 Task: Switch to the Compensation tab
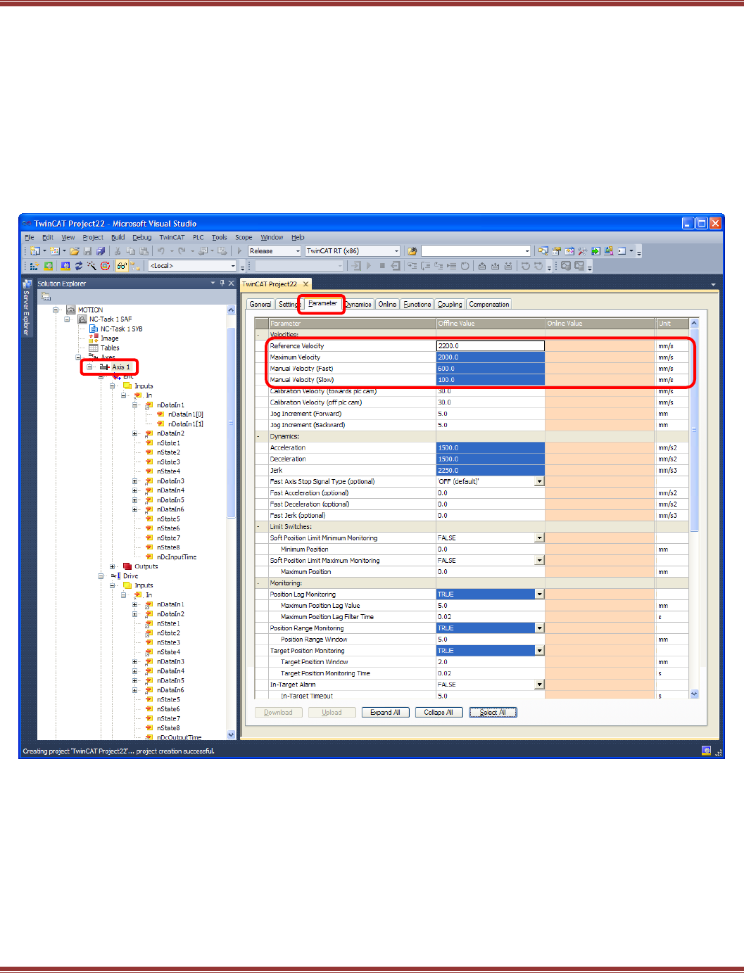[489, 305]
